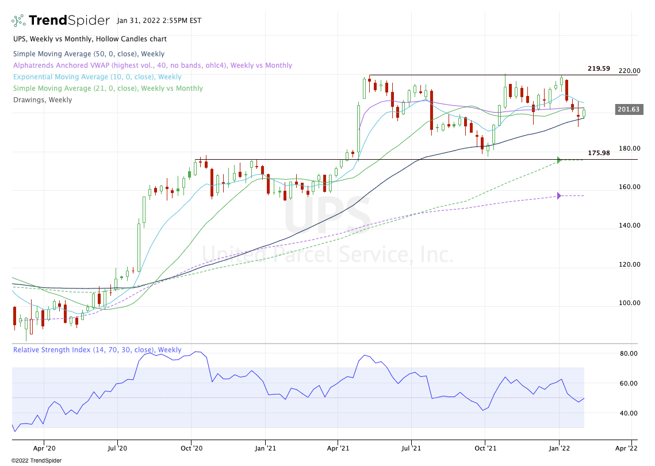Click the purple arrow marker on dashed line

click(x=558, y=196)
